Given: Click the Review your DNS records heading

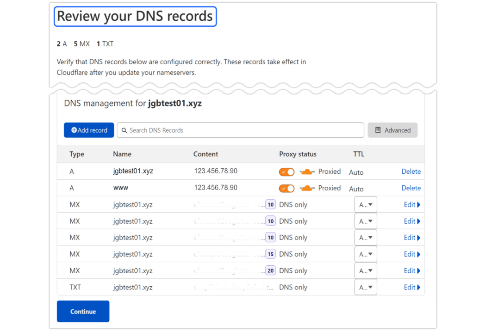Looking at the screenshot, I should 135,16.
